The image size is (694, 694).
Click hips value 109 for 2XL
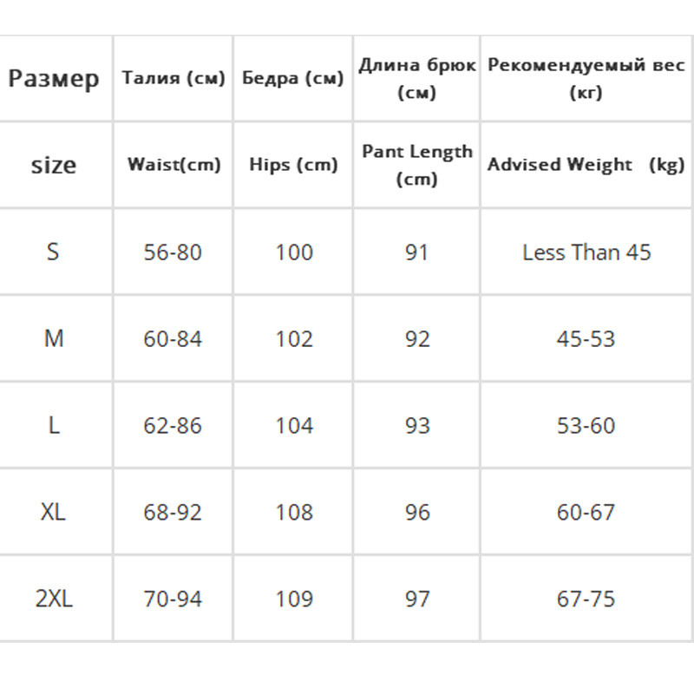coord(293,599)
